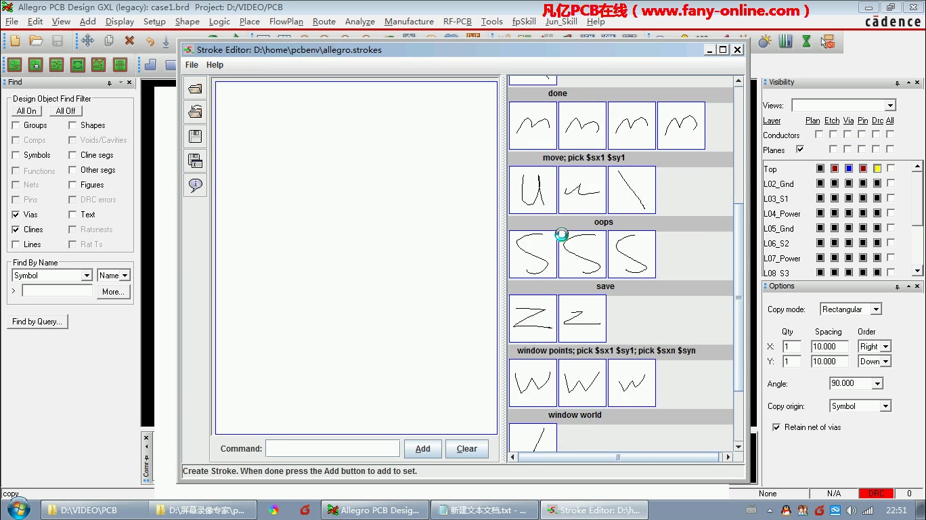Toggle the Groups checkbox in Find filter

click(16, 125)
